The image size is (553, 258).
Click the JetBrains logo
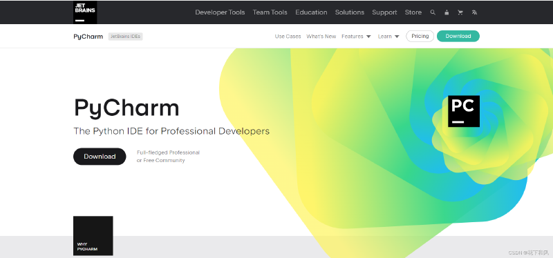85,12
